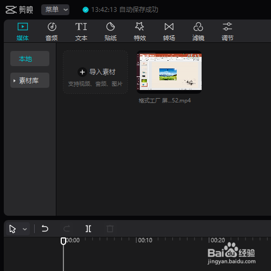
Task: Click the timeline playhead handle
Action: [x=63, y=241]
